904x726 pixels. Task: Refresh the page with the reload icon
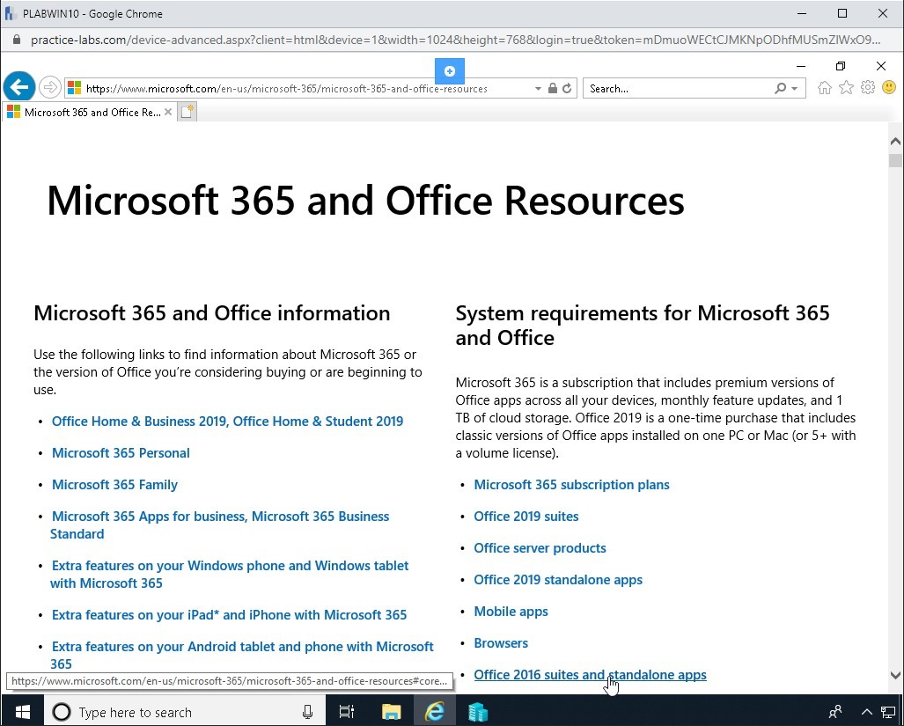click(567, 88)
